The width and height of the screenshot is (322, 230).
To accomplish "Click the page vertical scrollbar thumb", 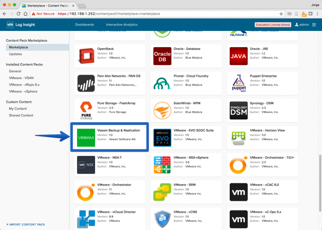I will tap(320, 183).
